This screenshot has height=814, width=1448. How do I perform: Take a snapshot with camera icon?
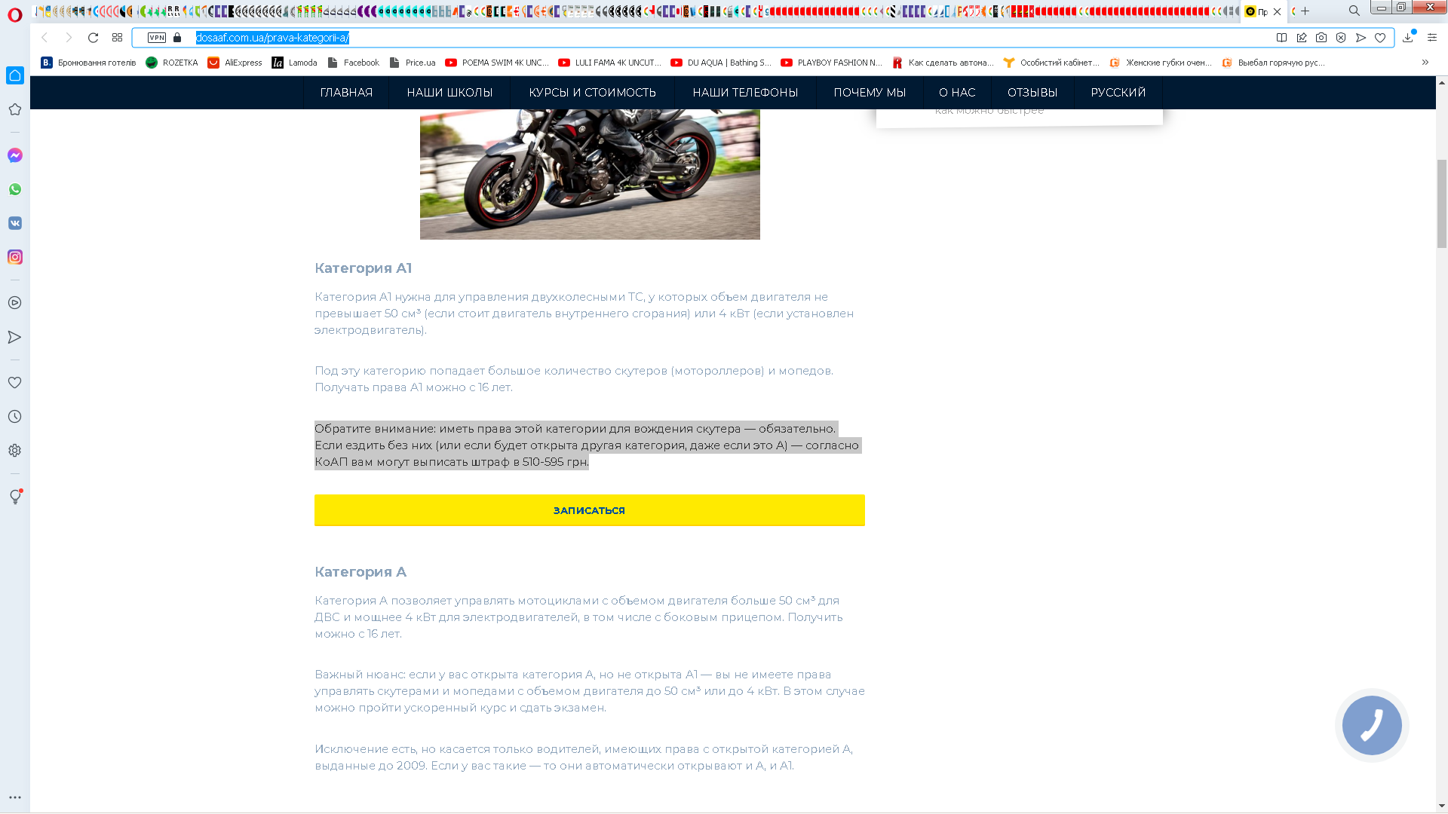pyautogui.click(x=1321, y=38)
